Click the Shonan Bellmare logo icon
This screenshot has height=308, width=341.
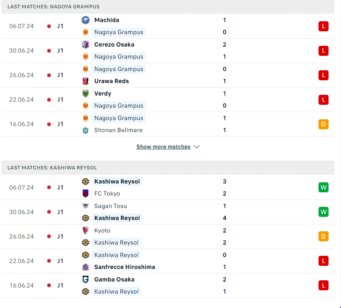click(85, 130)
